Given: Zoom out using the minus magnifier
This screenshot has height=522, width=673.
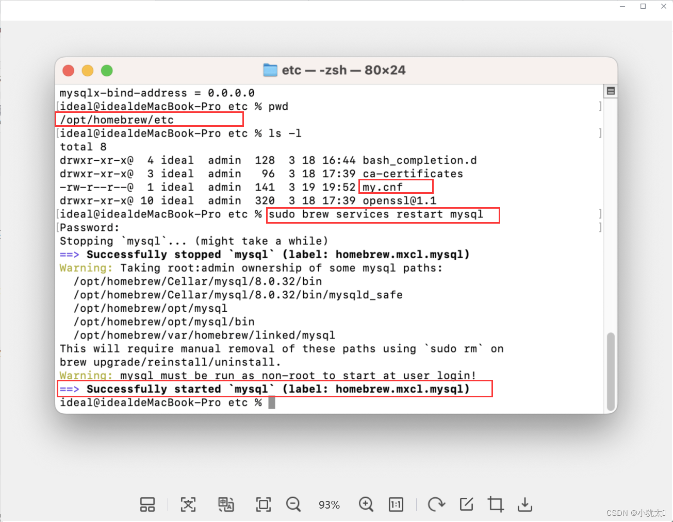Looking at the screenshot, I should point(293,504).
